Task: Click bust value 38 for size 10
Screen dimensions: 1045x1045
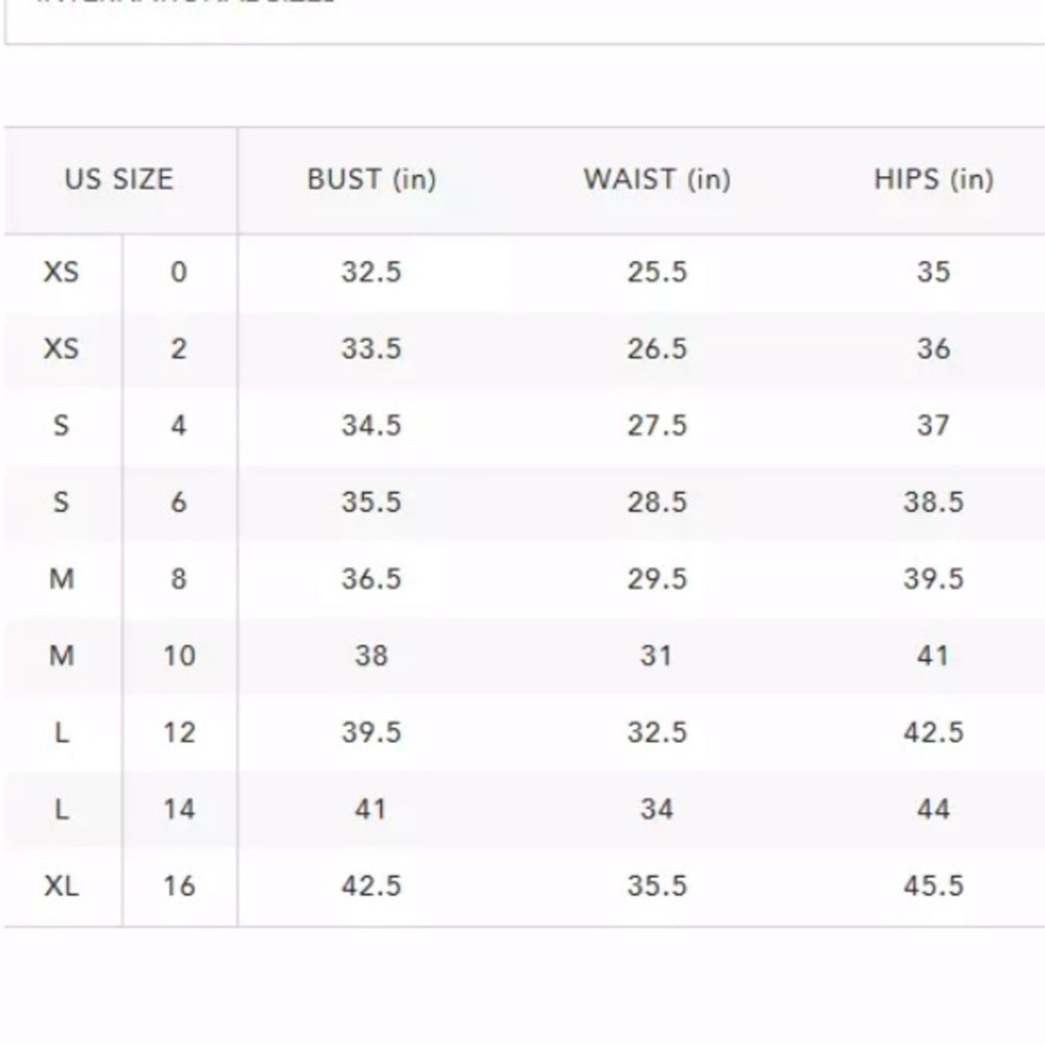Action: (371, 655)
